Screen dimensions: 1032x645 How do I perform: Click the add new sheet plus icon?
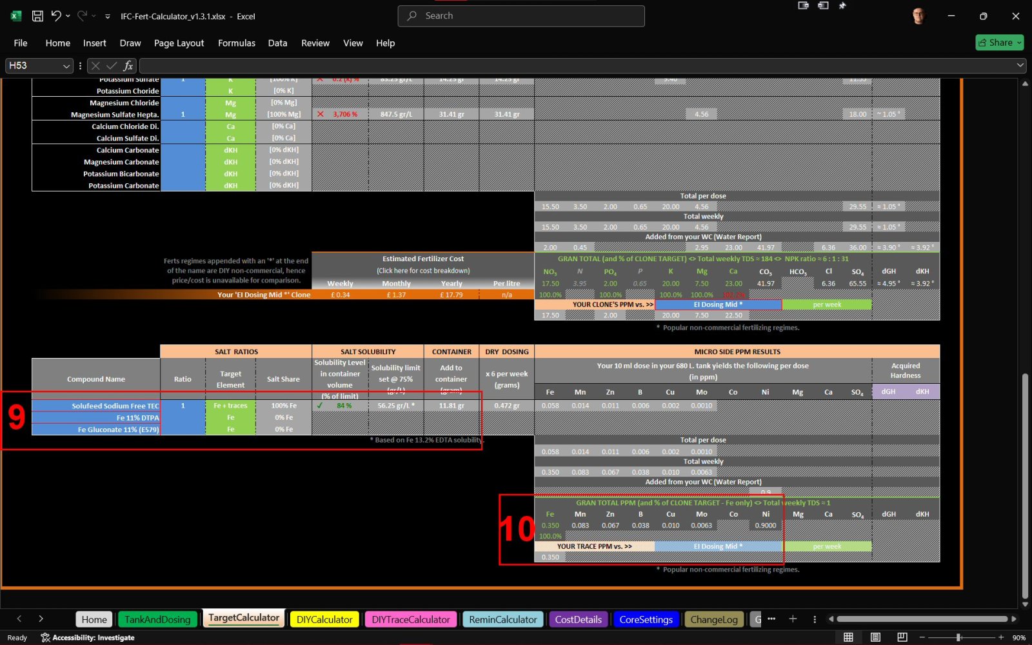point(793,619)
